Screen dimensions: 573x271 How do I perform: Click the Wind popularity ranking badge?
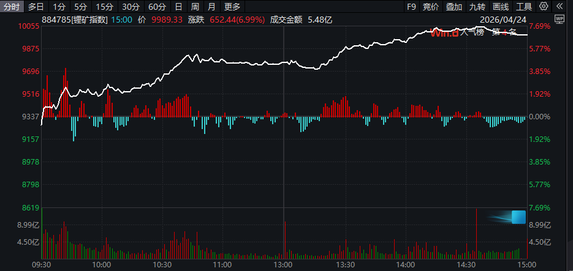474,32
